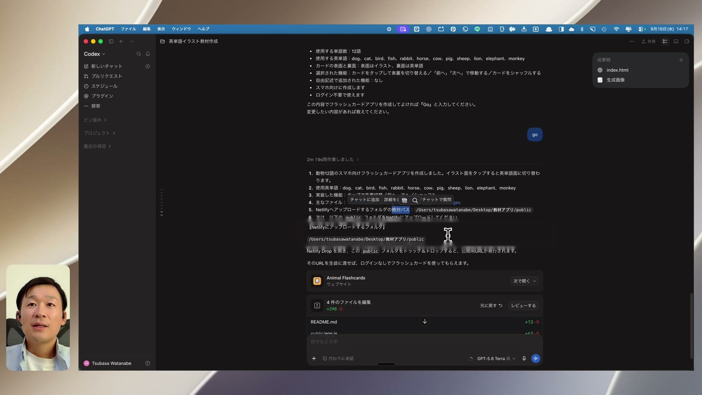Open the ChatGPT app menu
Screen dimensions: 702x395
pos(105,29)
